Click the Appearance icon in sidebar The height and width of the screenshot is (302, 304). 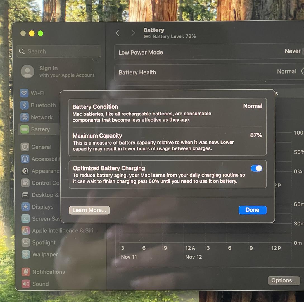pos(25,171)
